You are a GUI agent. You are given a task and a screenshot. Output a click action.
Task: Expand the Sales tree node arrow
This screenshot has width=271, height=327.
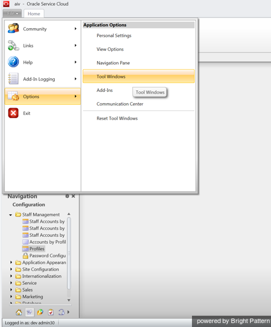(11, 290)
